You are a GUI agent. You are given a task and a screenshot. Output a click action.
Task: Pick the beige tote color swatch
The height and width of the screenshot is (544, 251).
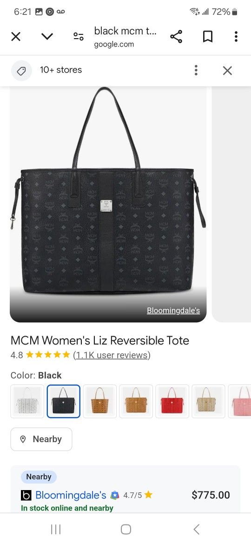(x=208, y=401)
